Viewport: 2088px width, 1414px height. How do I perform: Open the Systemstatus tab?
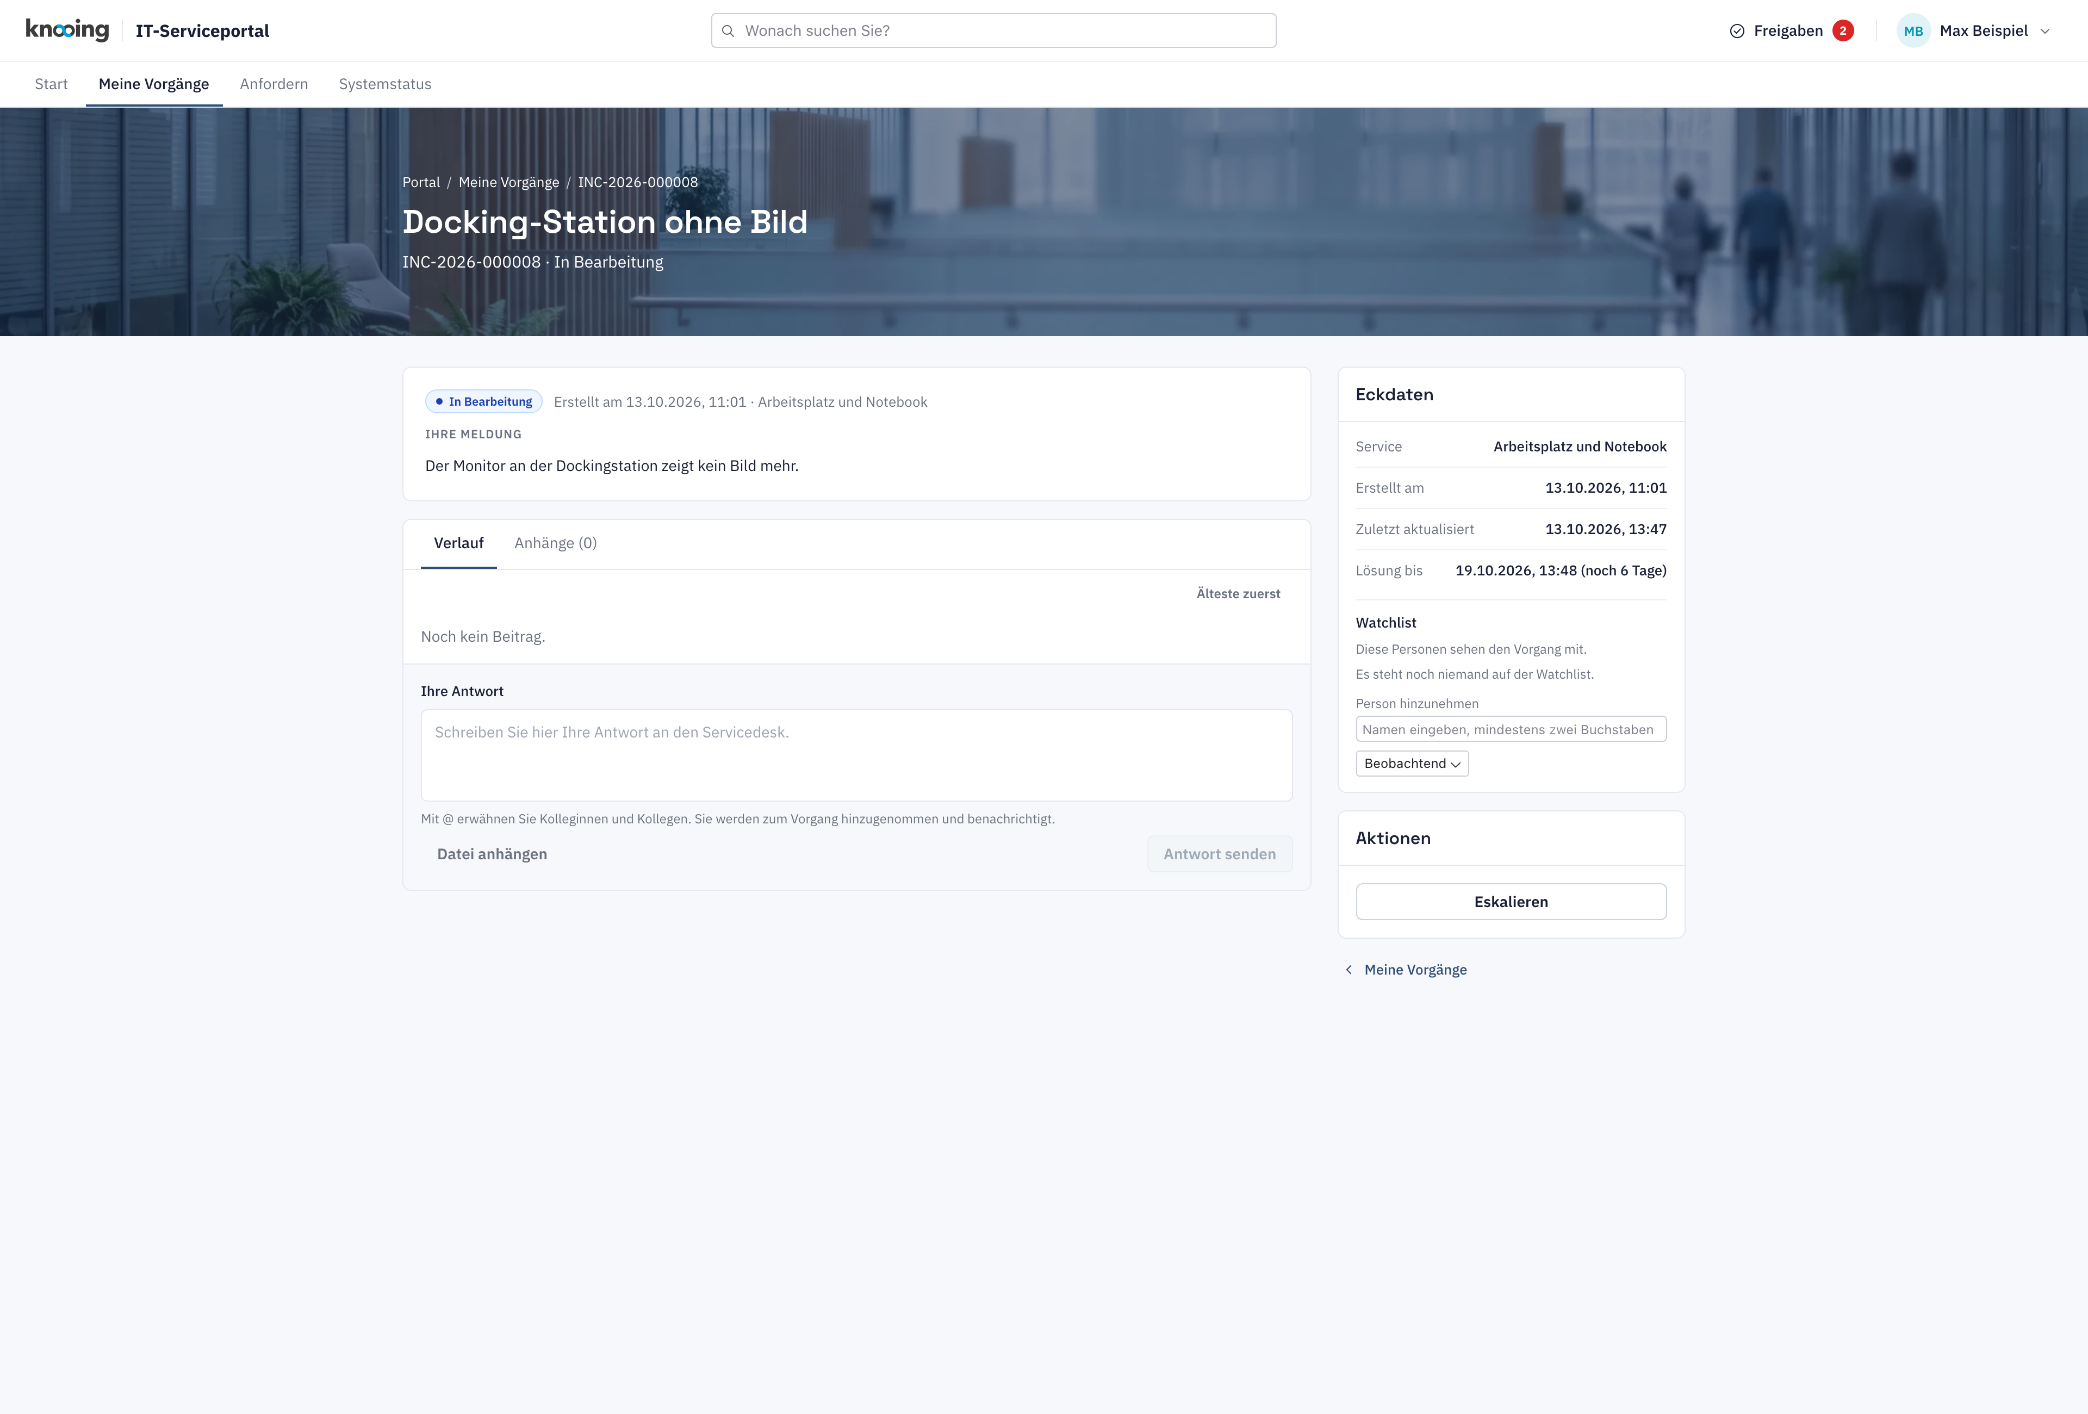(384, 84)
